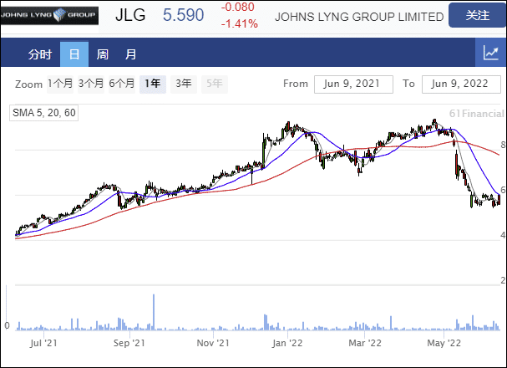This screenshot has height=368, width=507.
Task: Click the Jul '21 axis label
Action: tap(43, 343)
